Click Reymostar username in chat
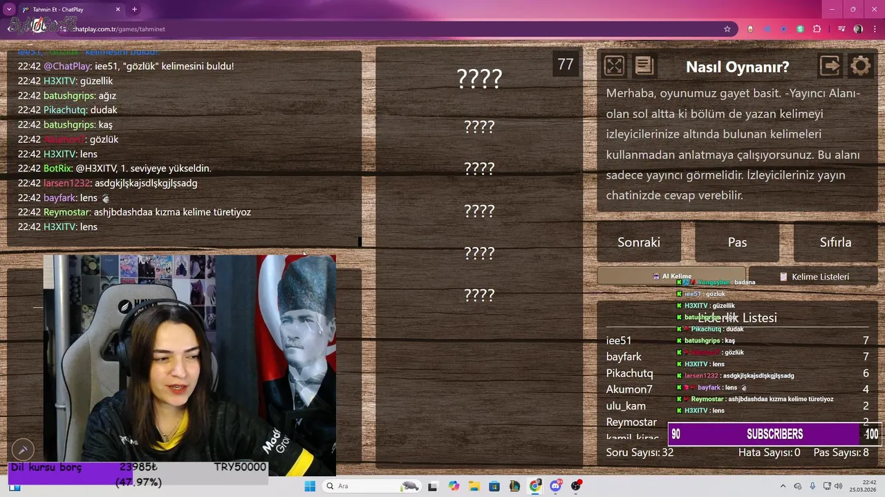The image size is (885, 497). pos(67,212)
